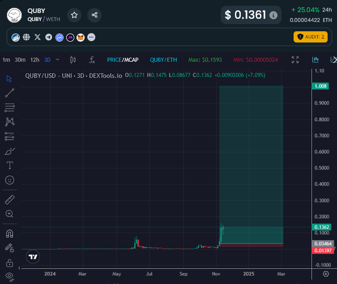Screen dimensions: 337x284
Task: Toggle magnet mode
Action: coord(9,233)
